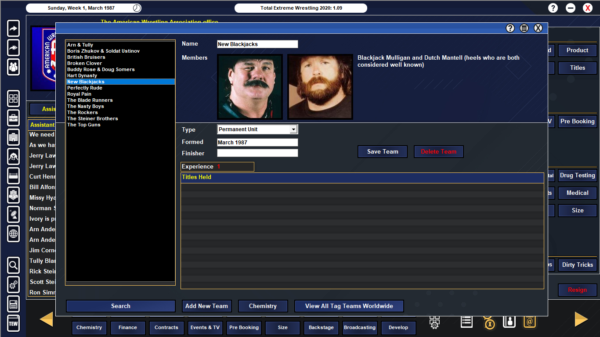The height and width of the screenshot is (337, 600).
Task: Click the Dirty Tricks button in the office window
Action: pyautogui.click(x=577, y=265)
